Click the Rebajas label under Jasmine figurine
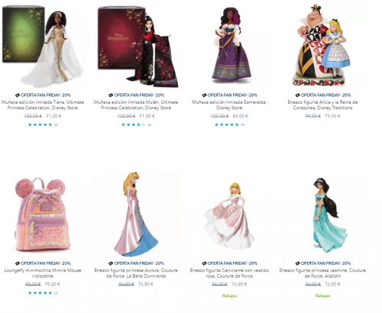This screenshot has height=313, width=382. click(x=322, y=295)
